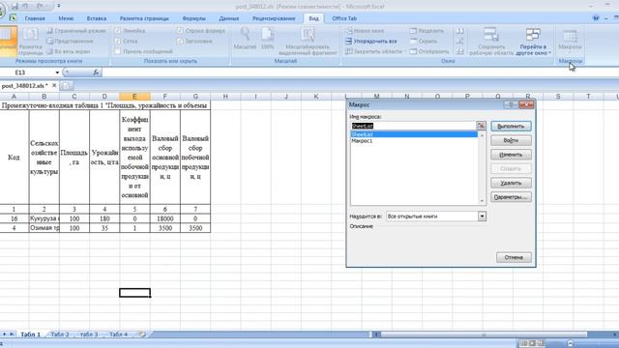This screenshot has width=619, height=348.
Task: Select cell with Кукуруза text
Action: tap(44, 218)
